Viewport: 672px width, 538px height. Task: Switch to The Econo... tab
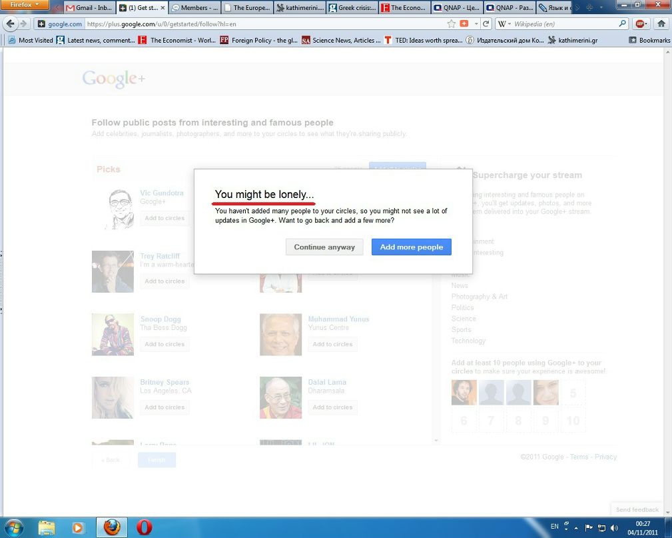click(404, 8)
